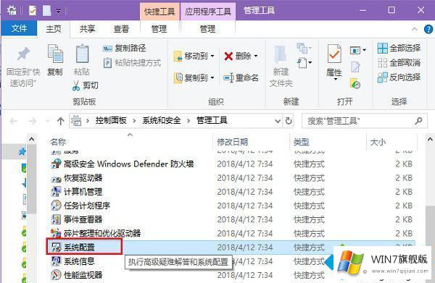Screen dimensions: 435x283
Task: Click the 属性 properties icon
Action: [334, 54]
